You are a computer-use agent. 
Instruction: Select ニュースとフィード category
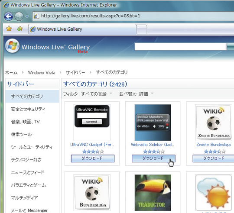pos(28,172)
